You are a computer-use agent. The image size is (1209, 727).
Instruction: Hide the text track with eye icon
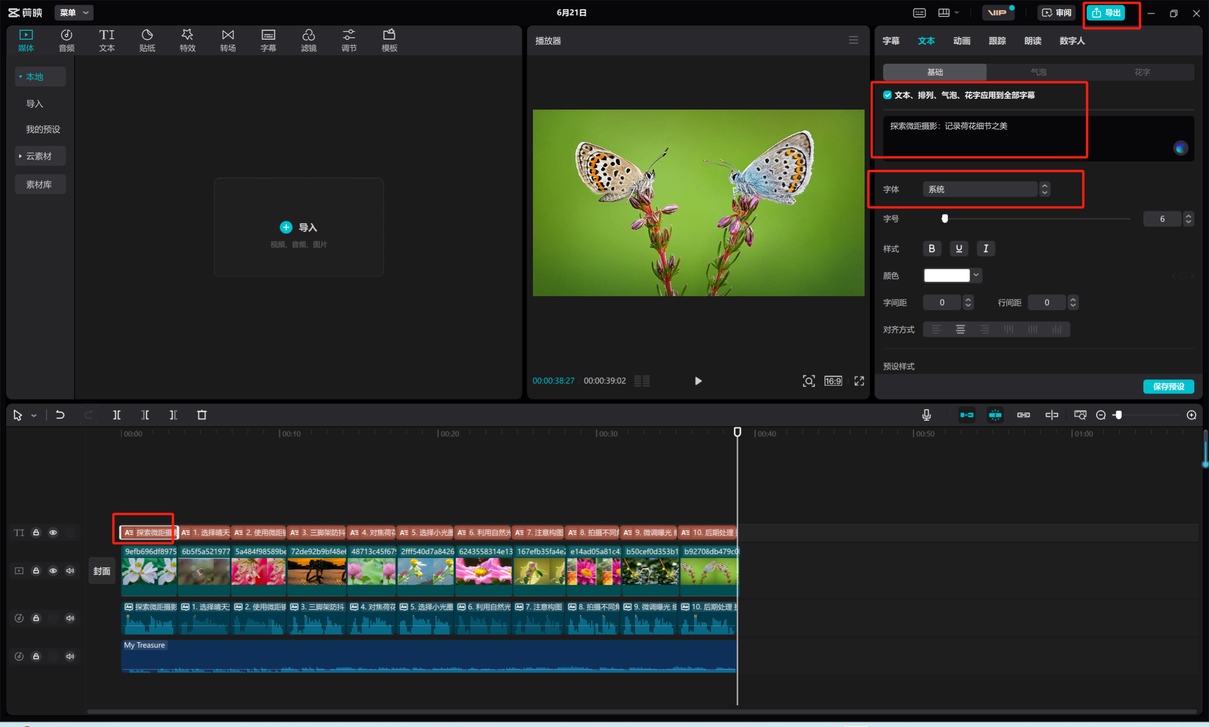53,532
